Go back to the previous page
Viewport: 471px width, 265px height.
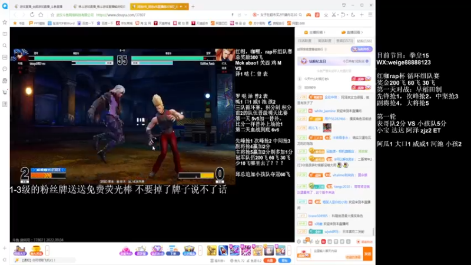15,15
